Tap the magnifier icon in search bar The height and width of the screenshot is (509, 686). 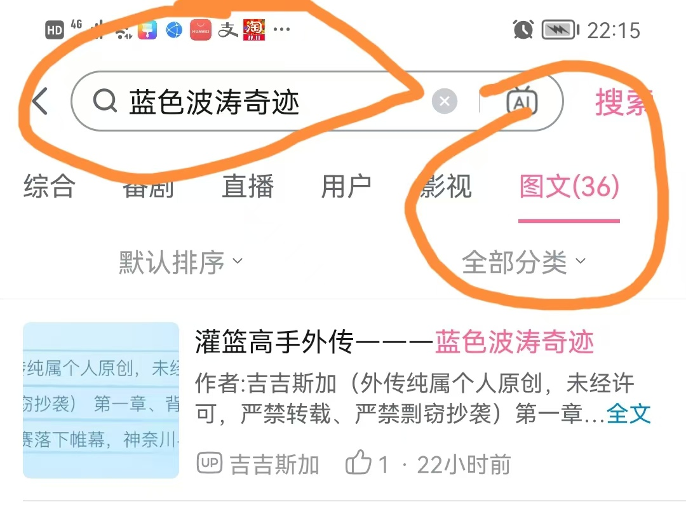(105, 101)
